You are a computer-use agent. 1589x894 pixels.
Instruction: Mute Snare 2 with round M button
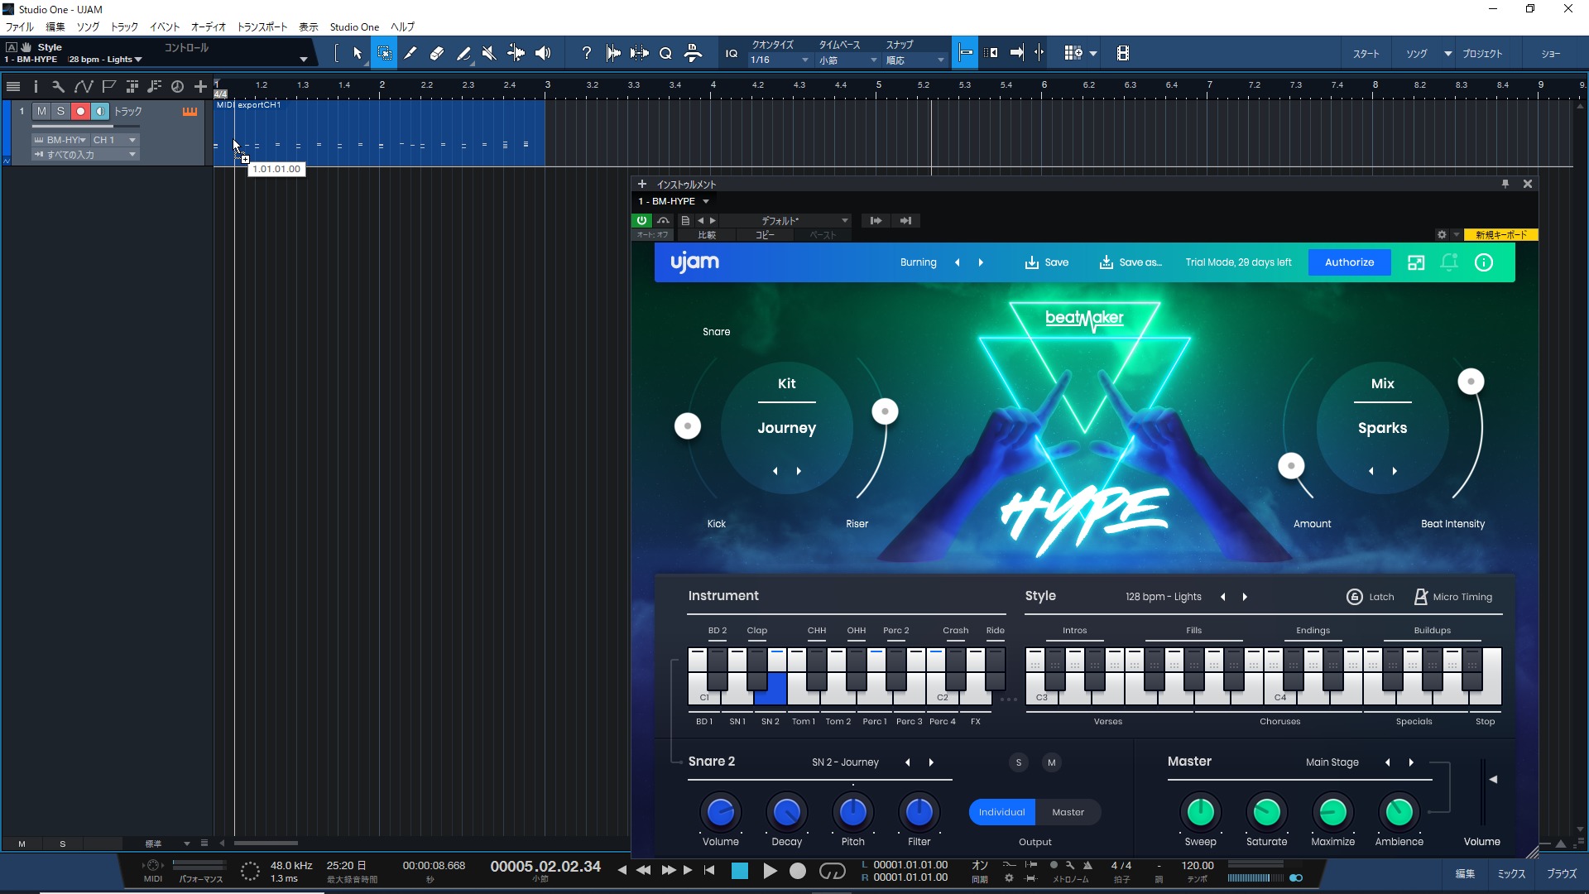click(1052, 762)
